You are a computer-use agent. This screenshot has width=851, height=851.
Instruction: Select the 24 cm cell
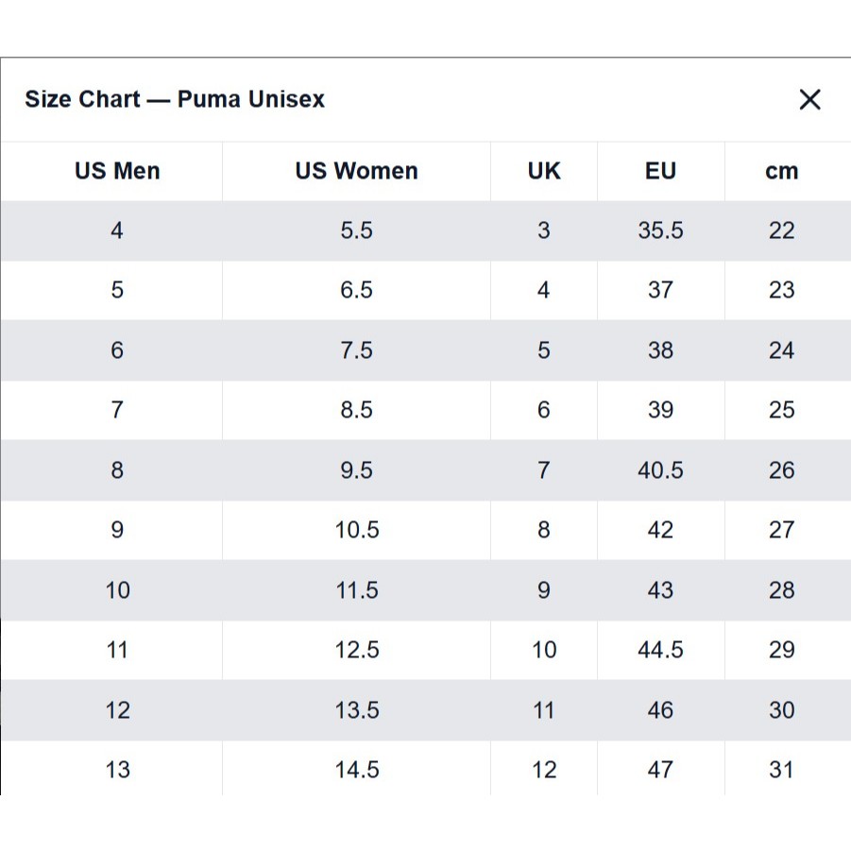point(781,350)
